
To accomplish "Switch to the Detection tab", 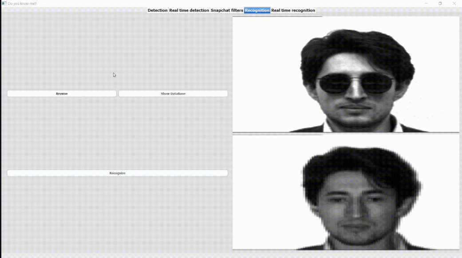I will pyautogui.click(x=158, y=10).
